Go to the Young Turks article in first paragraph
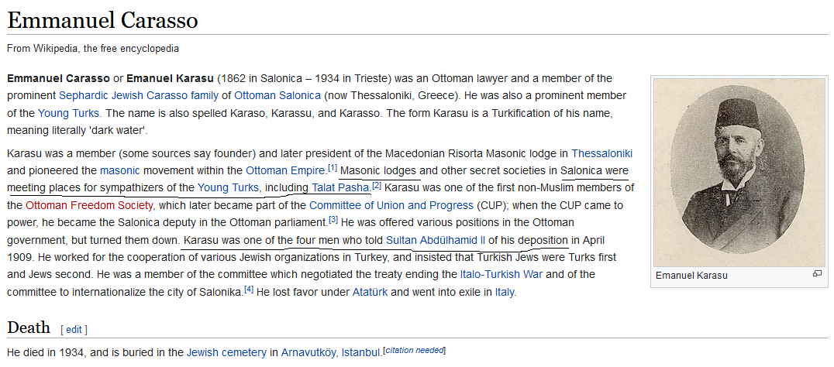 [69, 114]
